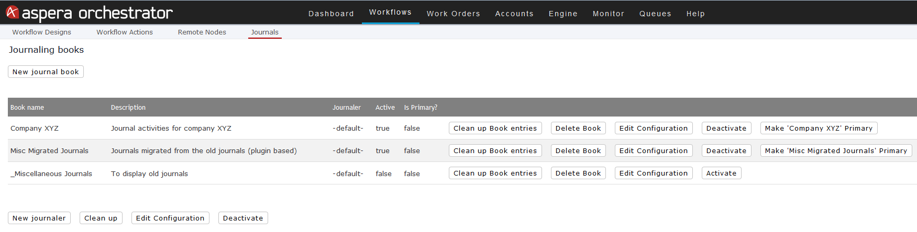Viewport: 917px width, 232px height.
Task: Open the Queues menu
Action: [x=655, y=14]
